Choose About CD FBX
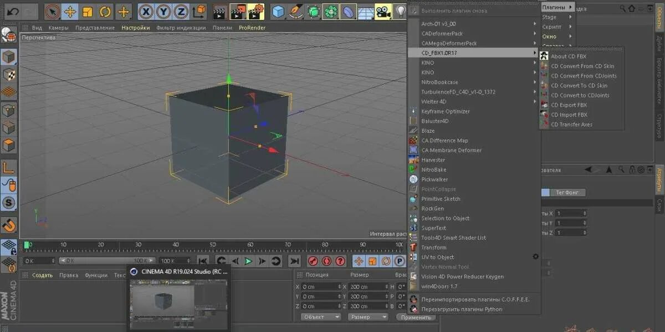Viewport: 665px width, 332px height. point(582,56)
